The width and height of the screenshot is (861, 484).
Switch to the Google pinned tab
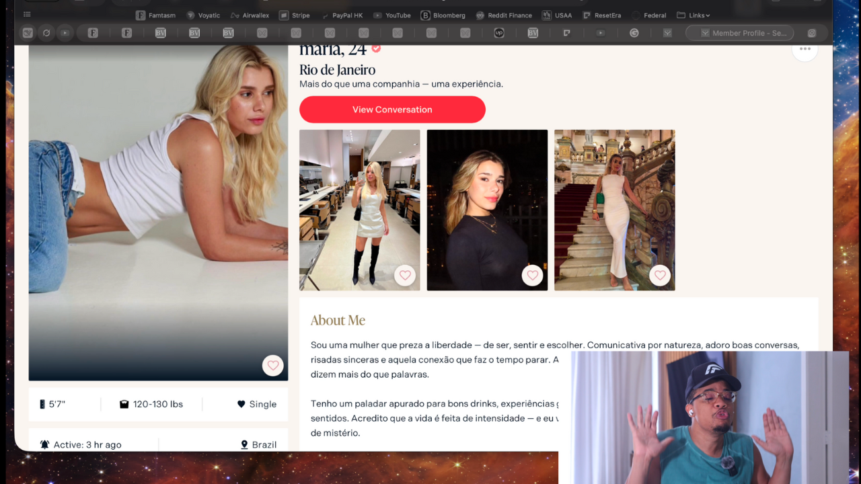click(634, 33)
